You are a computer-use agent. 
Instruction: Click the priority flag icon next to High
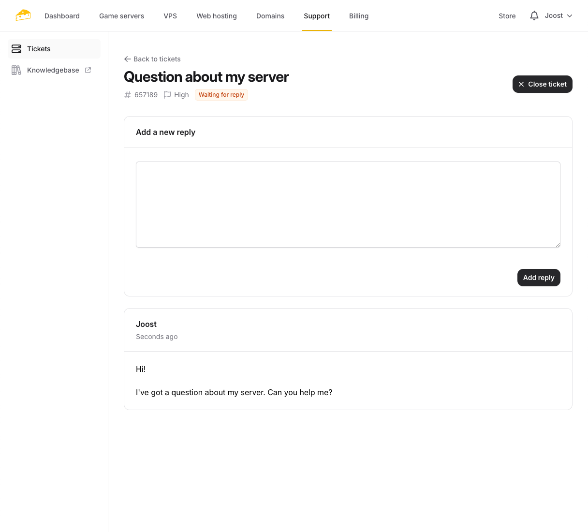pos(167,95)
